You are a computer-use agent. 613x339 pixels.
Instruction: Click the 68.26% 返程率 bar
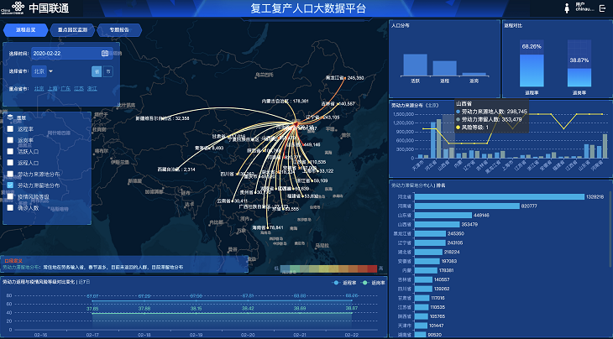532,70
